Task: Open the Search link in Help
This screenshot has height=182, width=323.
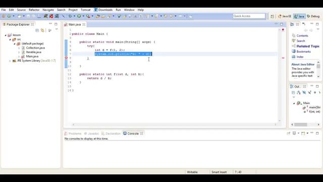Action: pyautogui.click(x=301, y=41)
